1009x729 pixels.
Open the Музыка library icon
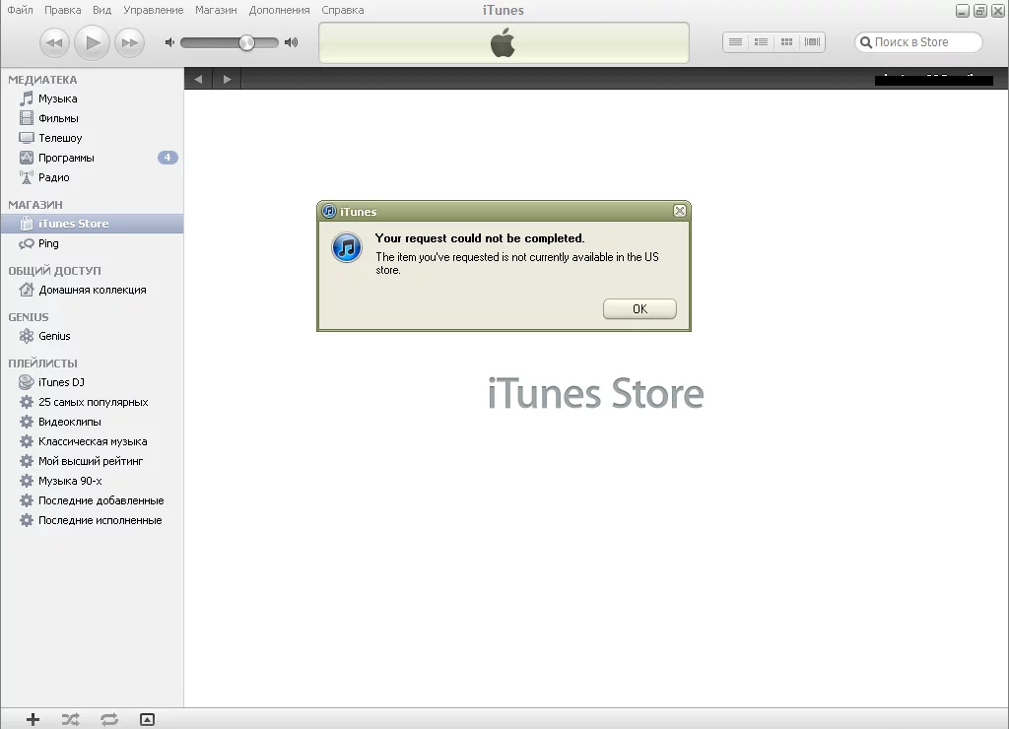pos(27,99)
